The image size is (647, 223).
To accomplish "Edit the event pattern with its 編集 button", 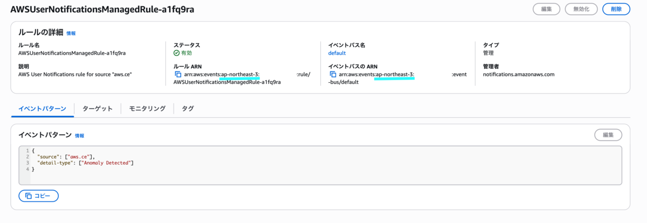I will point(608,135).
